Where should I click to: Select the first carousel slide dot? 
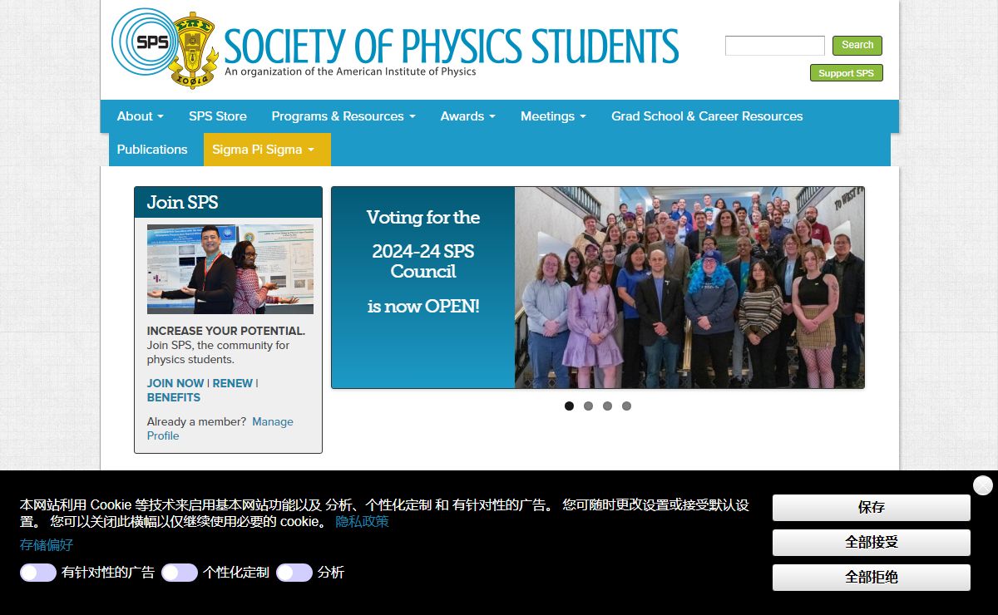coord(569,406)
